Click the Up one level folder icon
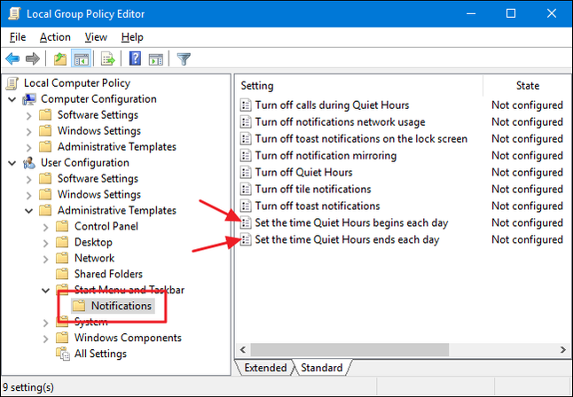 (60, 58)
